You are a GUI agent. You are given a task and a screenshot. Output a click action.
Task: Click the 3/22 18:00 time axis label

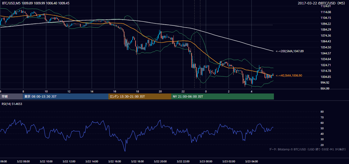pyautogui.click(x=137, y=162)
